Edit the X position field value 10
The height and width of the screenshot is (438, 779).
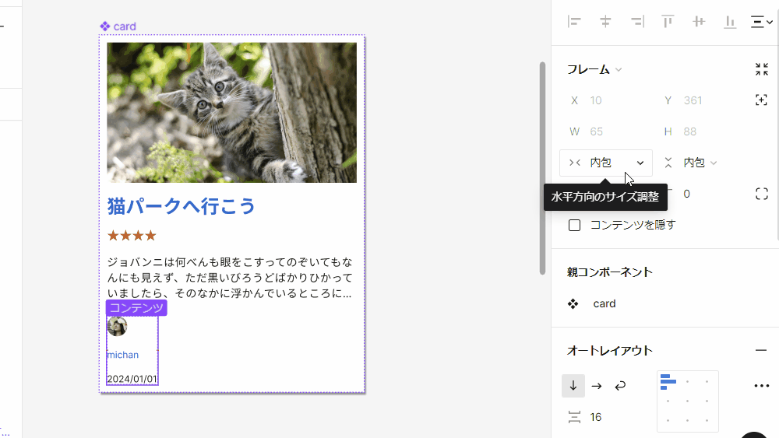tap(596, 100)
